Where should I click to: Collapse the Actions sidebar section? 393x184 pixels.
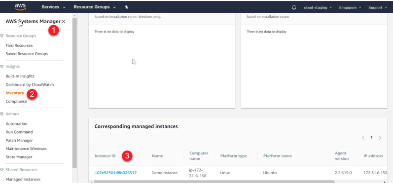tap(2, 114)
